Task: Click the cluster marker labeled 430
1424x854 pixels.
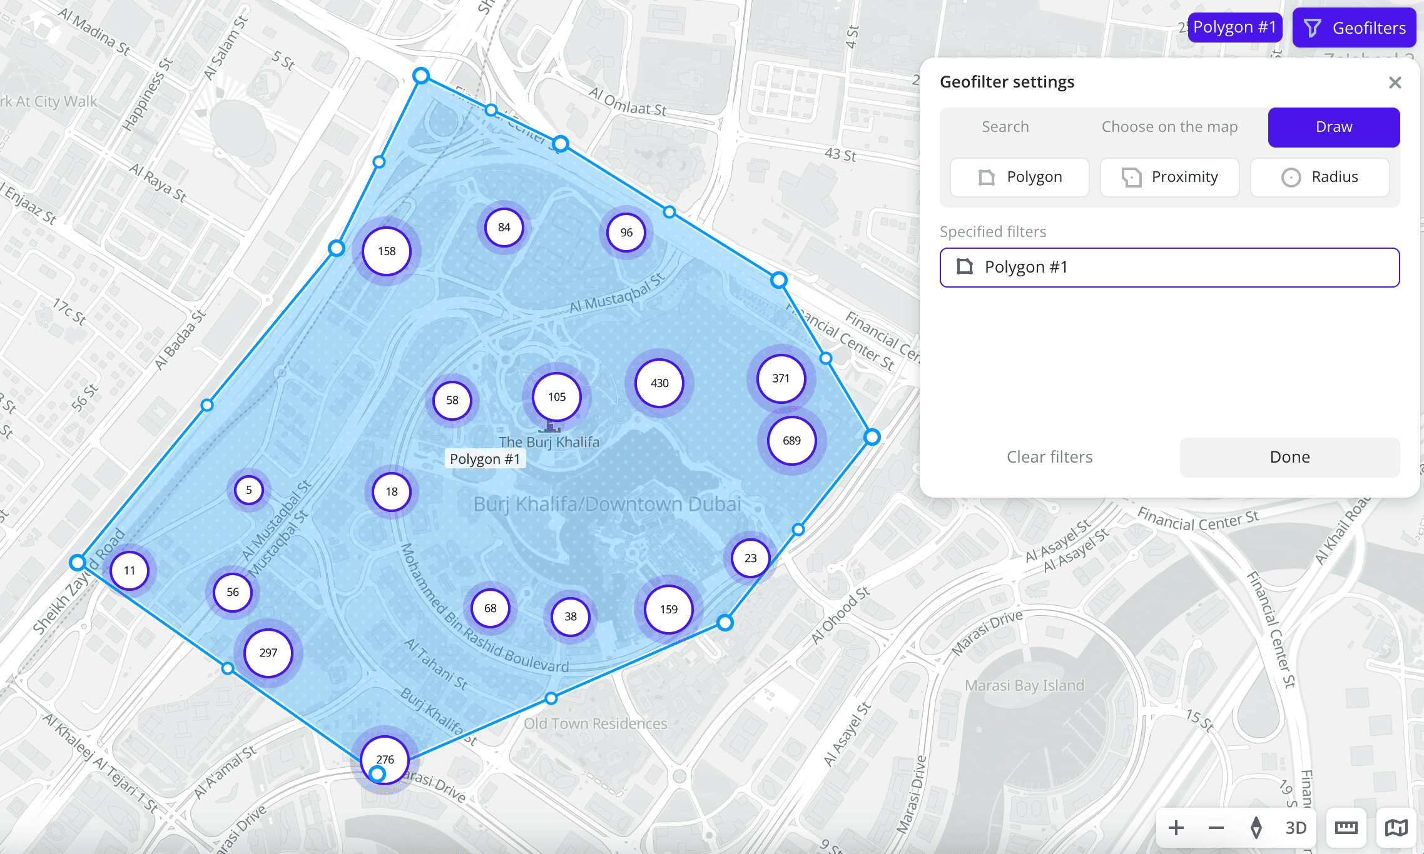Action: point(659,383)
